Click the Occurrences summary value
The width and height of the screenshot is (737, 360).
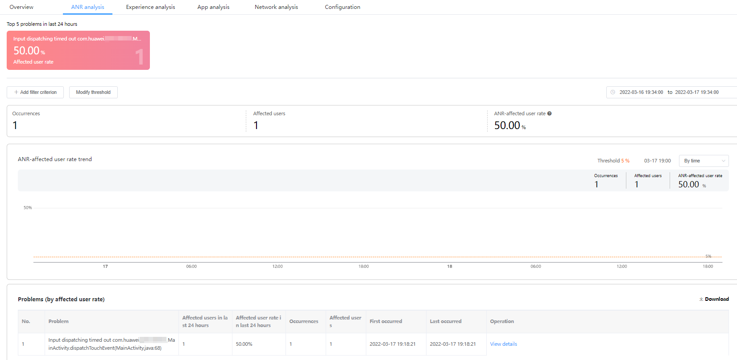pos(15,125)
